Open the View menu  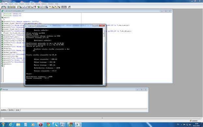point(16,4)
